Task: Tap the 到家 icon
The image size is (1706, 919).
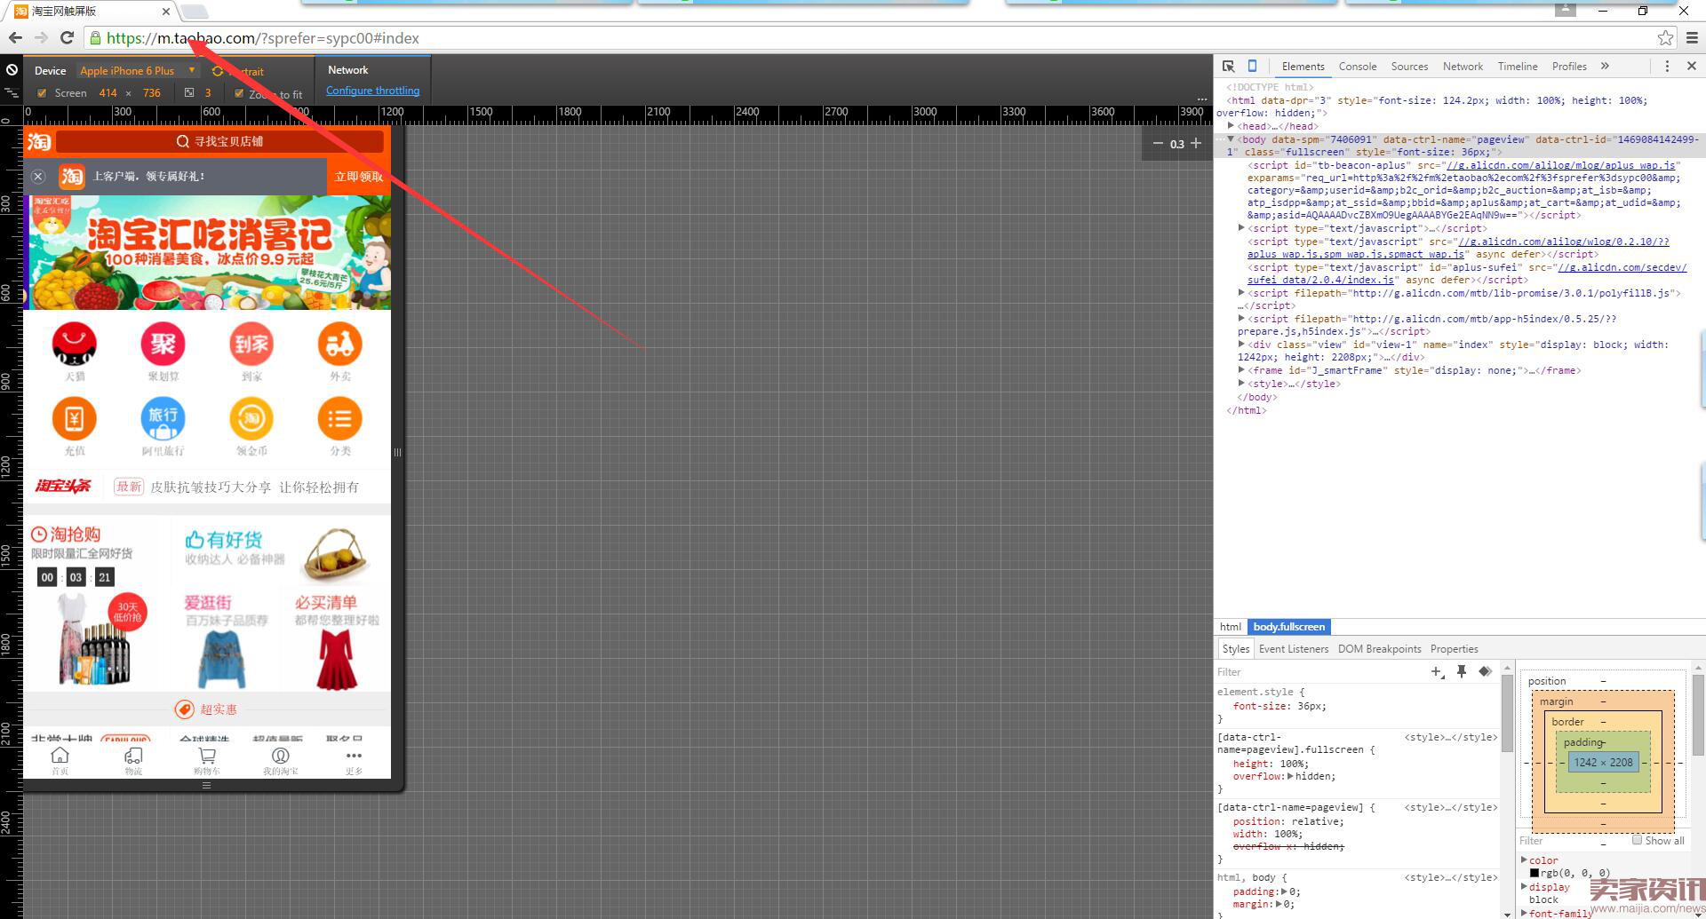Action: tap(251, 344)
